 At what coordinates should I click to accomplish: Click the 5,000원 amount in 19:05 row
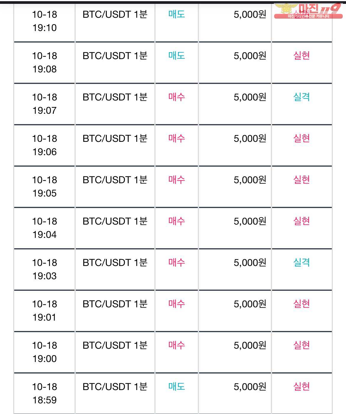click(250, 180)
